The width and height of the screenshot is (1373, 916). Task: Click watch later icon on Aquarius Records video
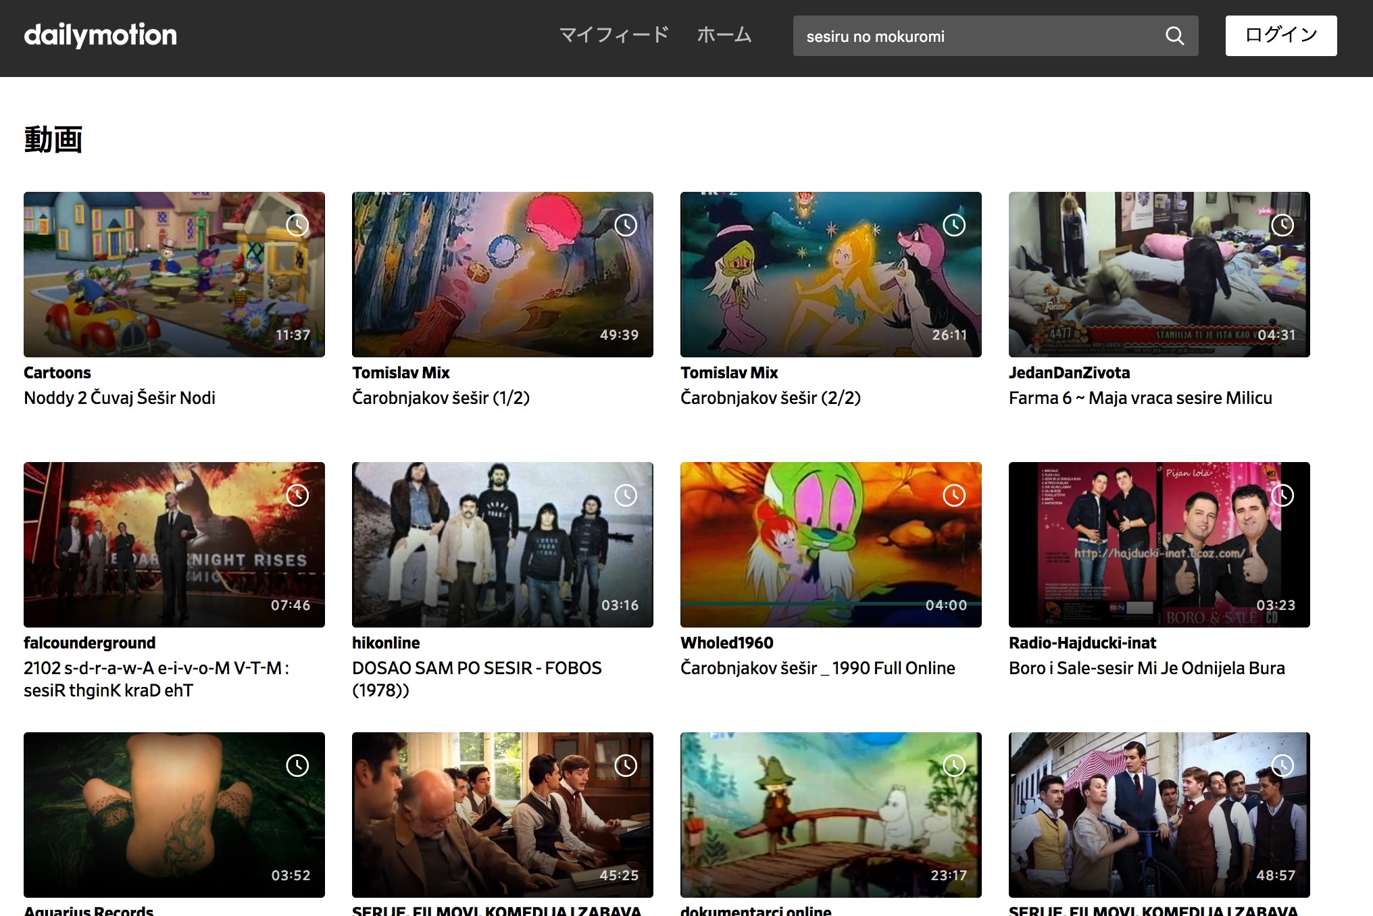click(297, 765)
